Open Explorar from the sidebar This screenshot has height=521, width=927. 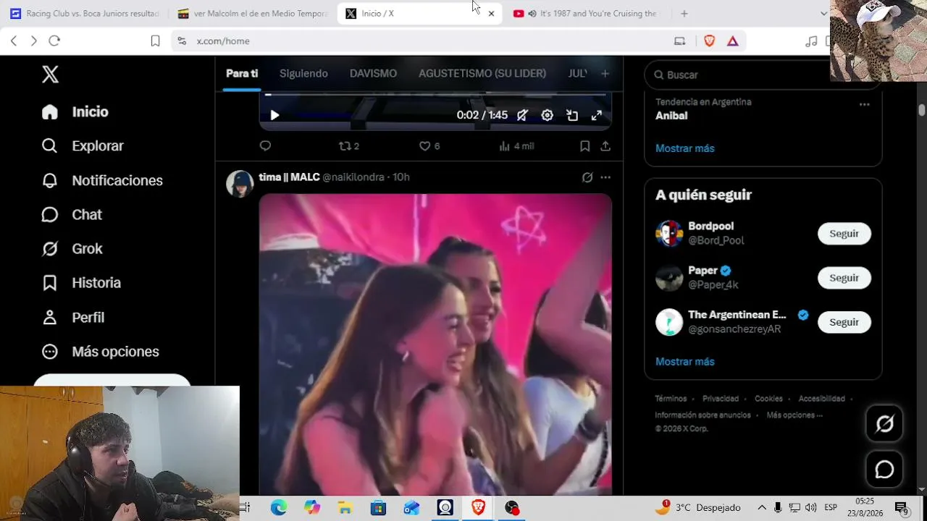pyautogui.click(x=83, y=146)
